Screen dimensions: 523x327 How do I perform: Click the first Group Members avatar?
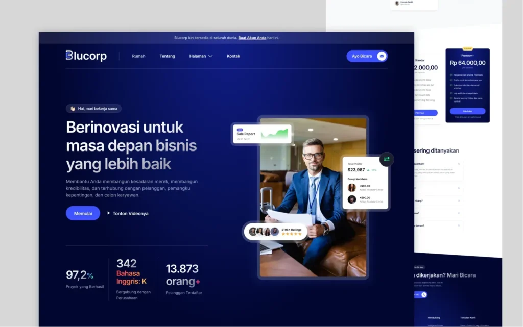352,188
